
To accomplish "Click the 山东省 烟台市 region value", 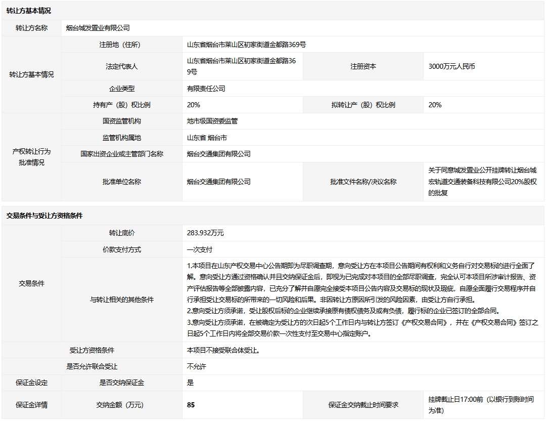I will (x=207, y=138).
